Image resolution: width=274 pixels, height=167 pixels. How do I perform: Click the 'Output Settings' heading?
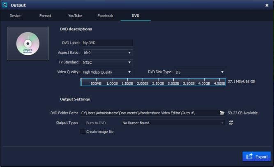click(75, 99)
